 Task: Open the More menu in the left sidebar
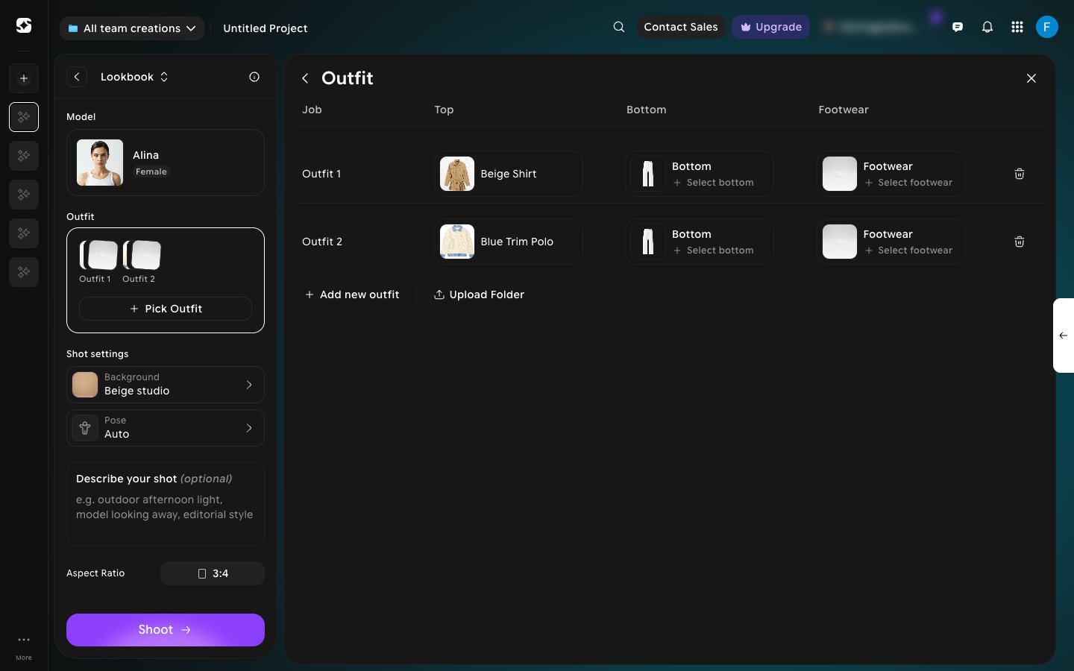click(x=24, y=647)
